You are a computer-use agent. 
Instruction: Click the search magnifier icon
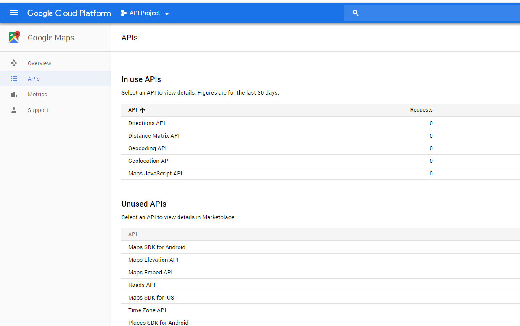pyautogui.click(x=356, y=13)
